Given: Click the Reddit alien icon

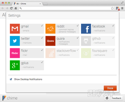Looking at the screenshot, I should 51,29.
